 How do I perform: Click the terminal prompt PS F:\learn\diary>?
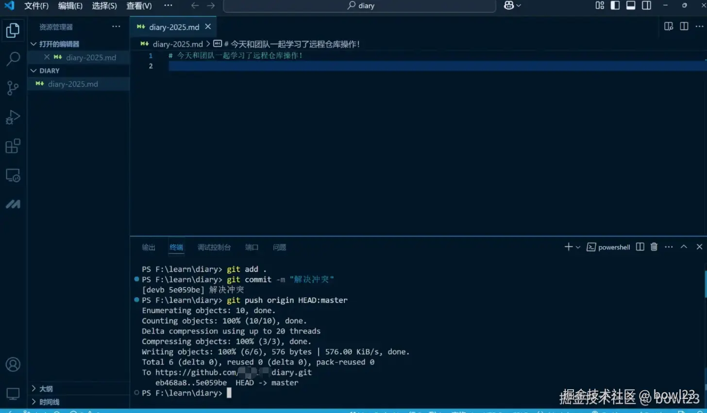coord(182,393)
